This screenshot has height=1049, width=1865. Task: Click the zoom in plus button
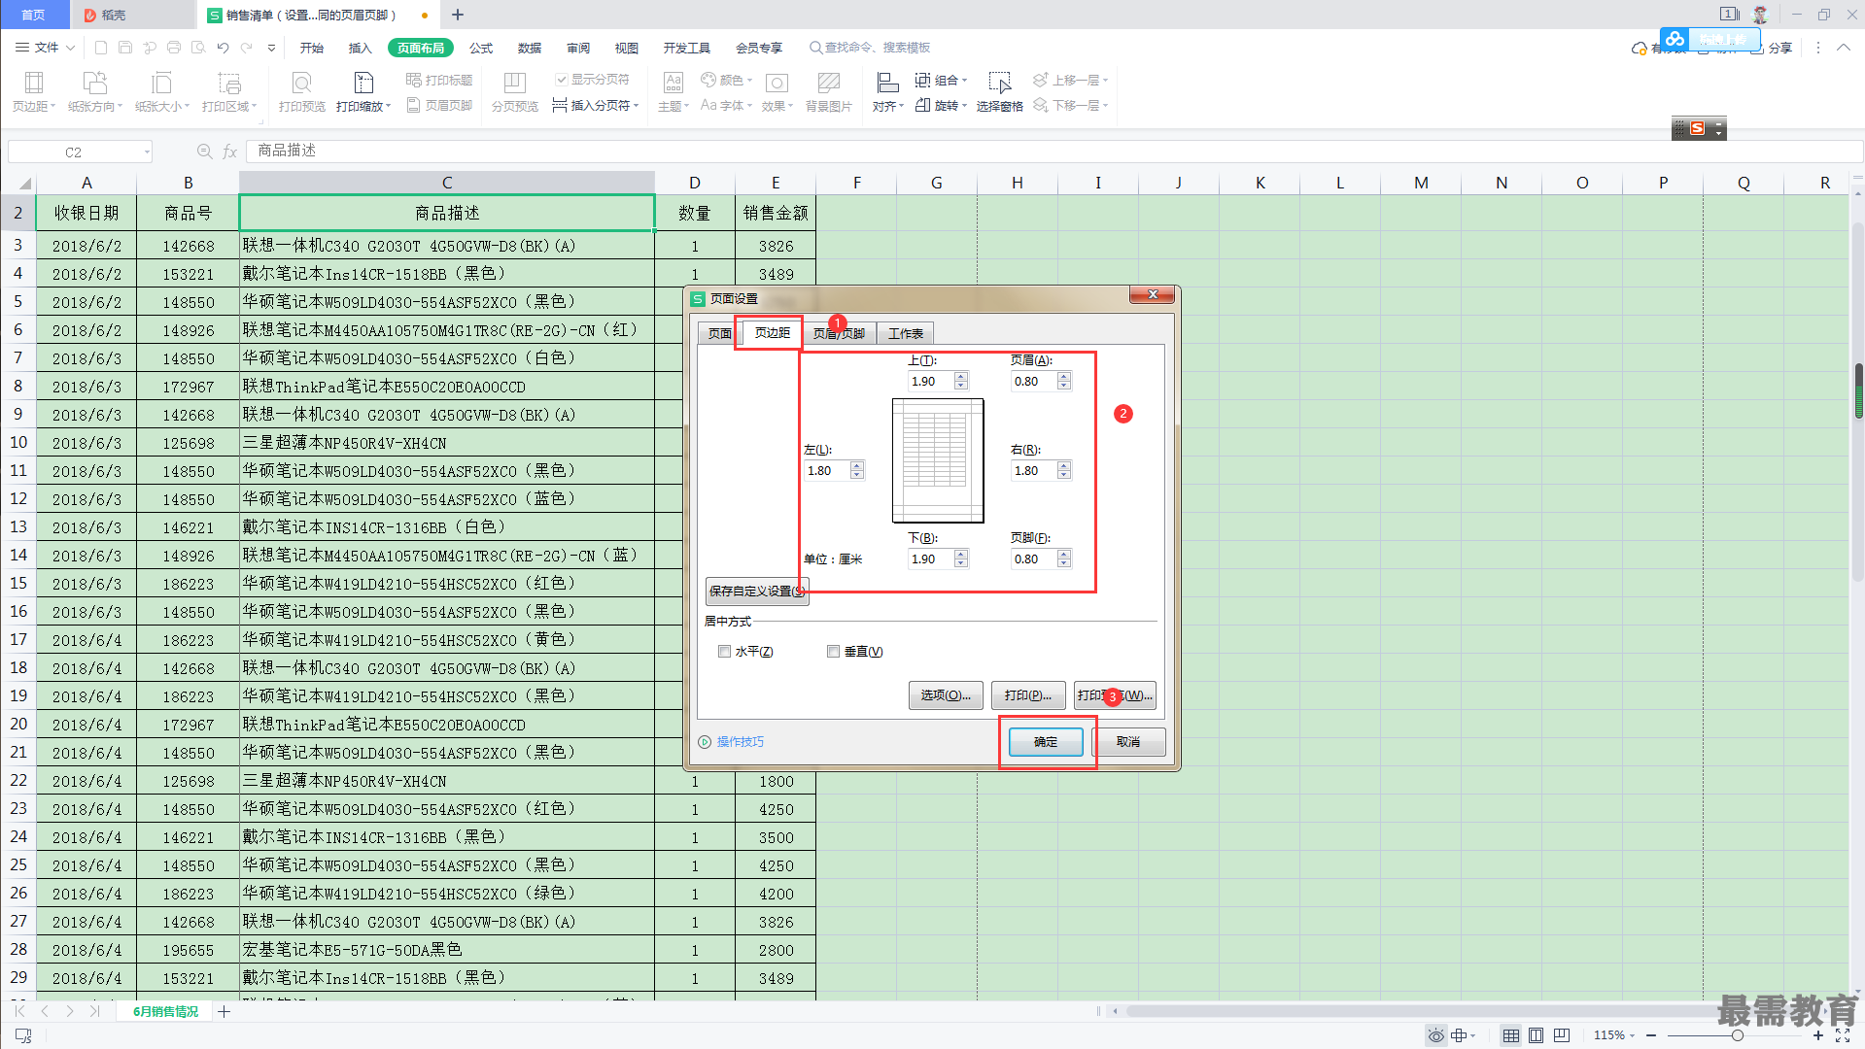pos(1818,1035)
